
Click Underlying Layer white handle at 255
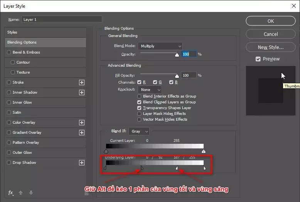click(x=204, y=168)
